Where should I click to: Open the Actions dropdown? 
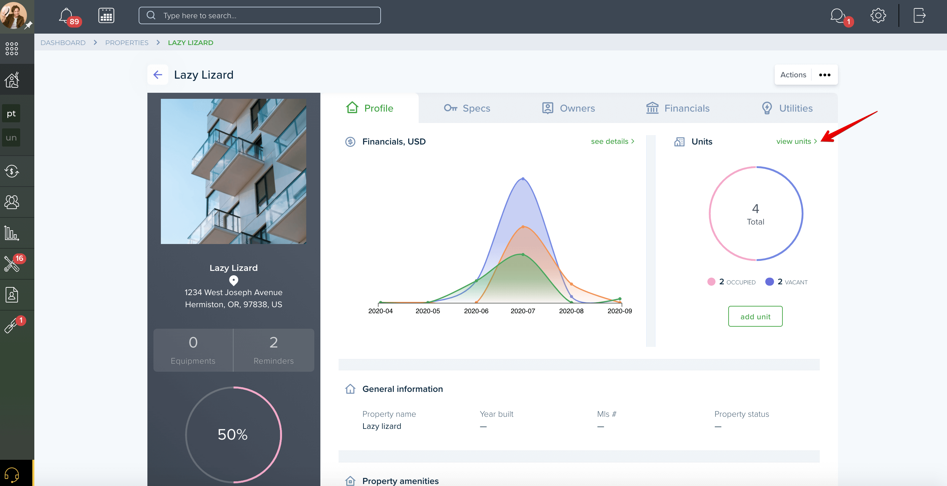coord(793,75)
